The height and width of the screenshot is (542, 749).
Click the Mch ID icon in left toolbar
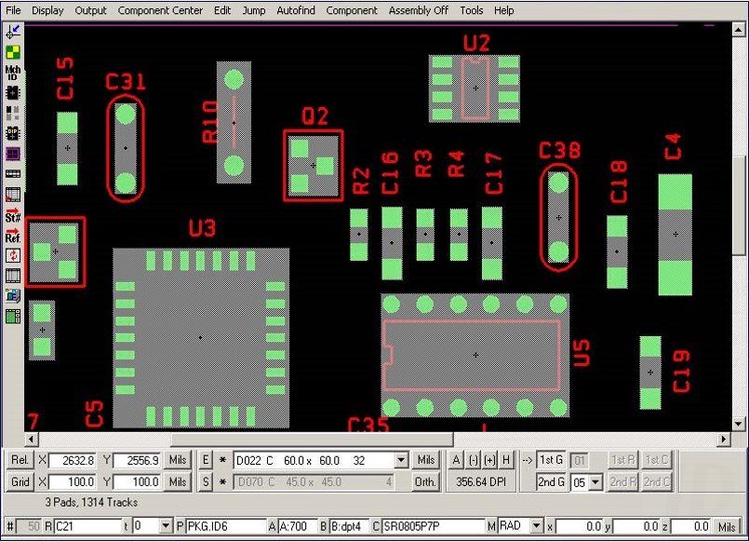(x=13, y=73)
